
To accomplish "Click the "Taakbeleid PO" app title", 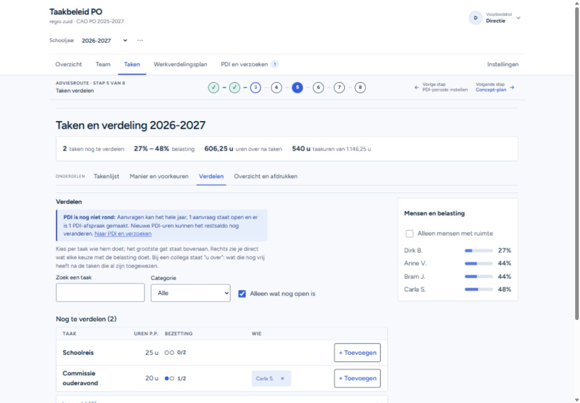I will click(x=76, y=12).
